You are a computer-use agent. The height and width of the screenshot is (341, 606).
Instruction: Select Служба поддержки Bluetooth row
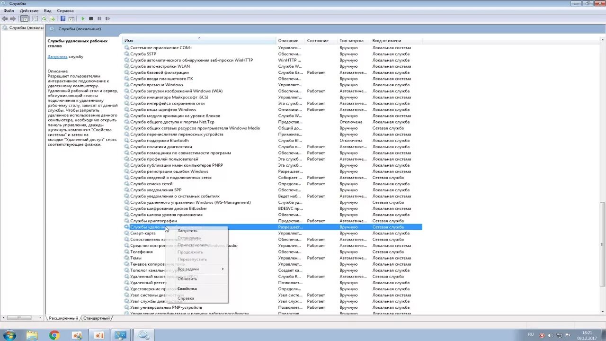273,141
